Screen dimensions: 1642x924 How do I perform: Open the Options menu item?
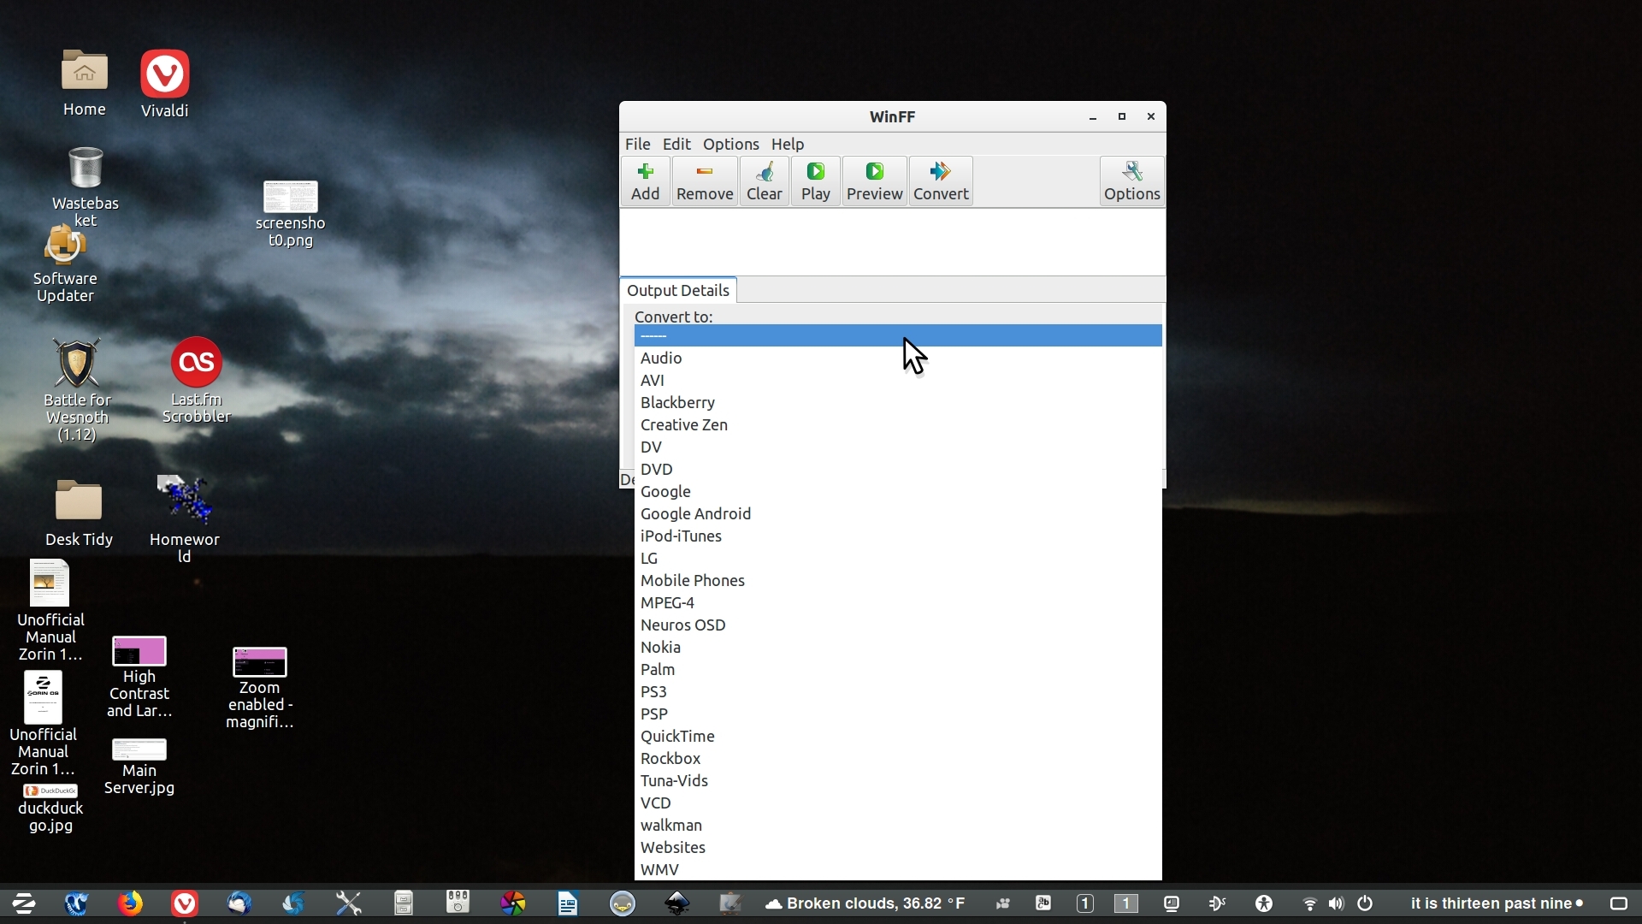[x=731, y=145]
